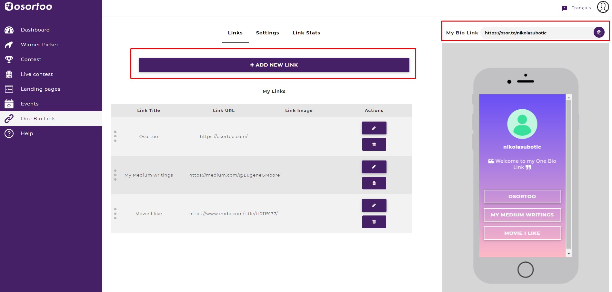The width and height of the screenshot is (612, 292).
Task: Click the phone home button in preview
Action: 526,269
